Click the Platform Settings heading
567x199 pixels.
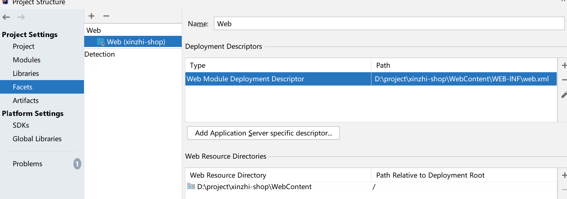tap(33, 113)
